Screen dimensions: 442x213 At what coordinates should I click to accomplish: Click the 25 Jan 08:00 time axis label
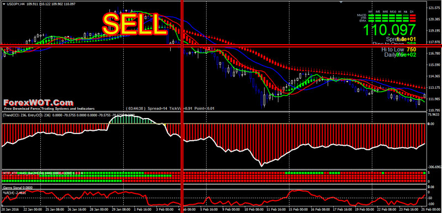coord(55,209)
